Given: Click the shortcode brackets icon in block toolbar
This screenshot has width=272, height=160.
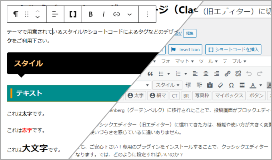Looking at the screenshot, I should pos(73,14).
